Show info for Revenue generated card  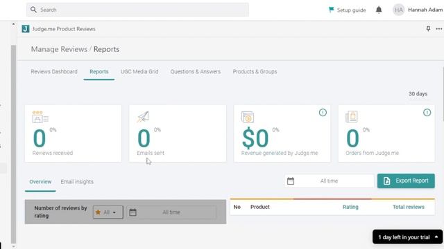tap(323, 112)
